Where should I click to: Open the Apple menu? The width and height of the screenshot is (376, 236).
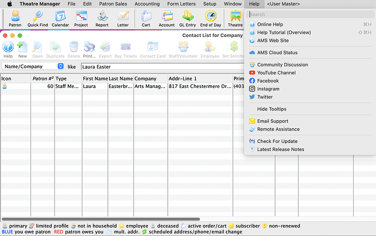pos(10,4)
